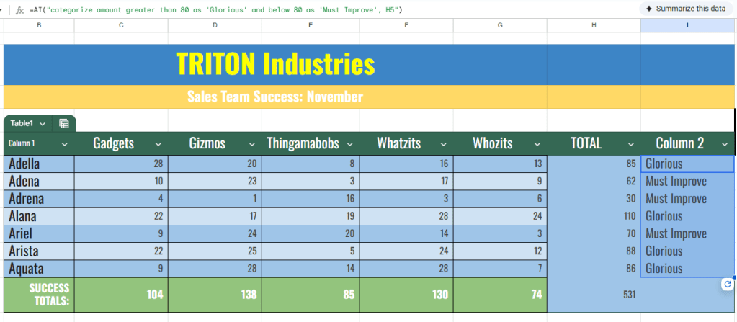Open the Whatzits column dropdown arrow
737x322 pixels.
(x=444, y=143)
